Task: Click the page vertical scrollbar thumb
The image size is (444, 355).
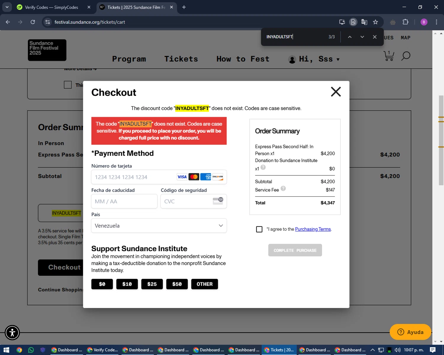Action: tap(441, 141)
